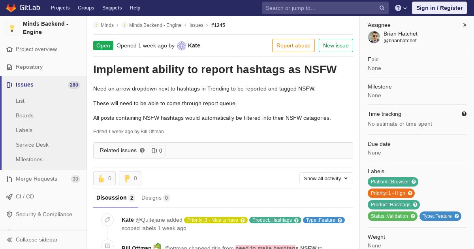
Task: Collapse the right sidebar with the chevron
Action: click(x=465, y=25)
